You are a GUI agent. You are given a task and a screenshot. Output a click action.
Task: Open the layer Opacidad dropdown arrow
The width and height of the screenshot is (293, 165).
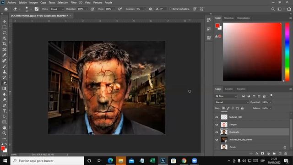pos(271,102)
